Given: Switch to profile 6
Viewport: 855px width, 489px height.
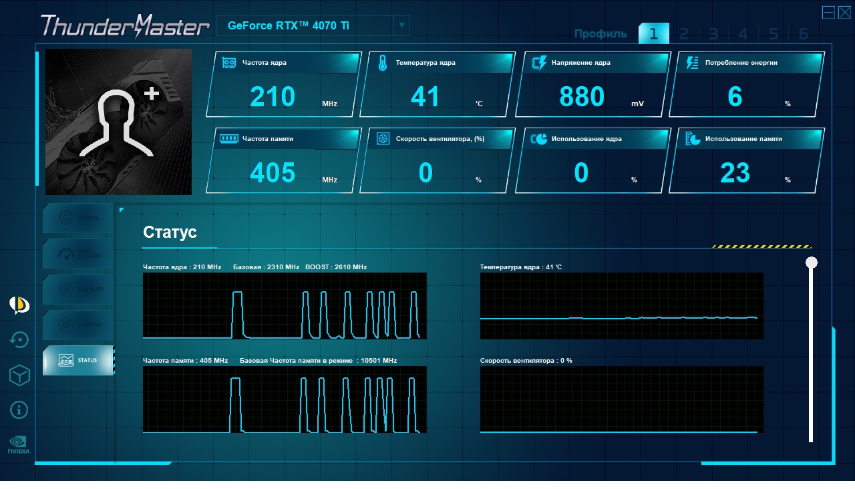Looking at the screenshot, I should tap(804, 34).
